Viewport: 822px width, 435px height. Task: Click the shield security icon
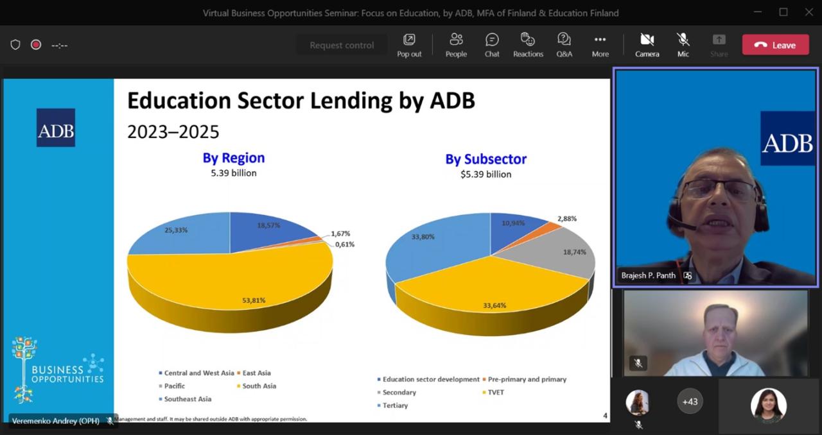tap(15, 45)
